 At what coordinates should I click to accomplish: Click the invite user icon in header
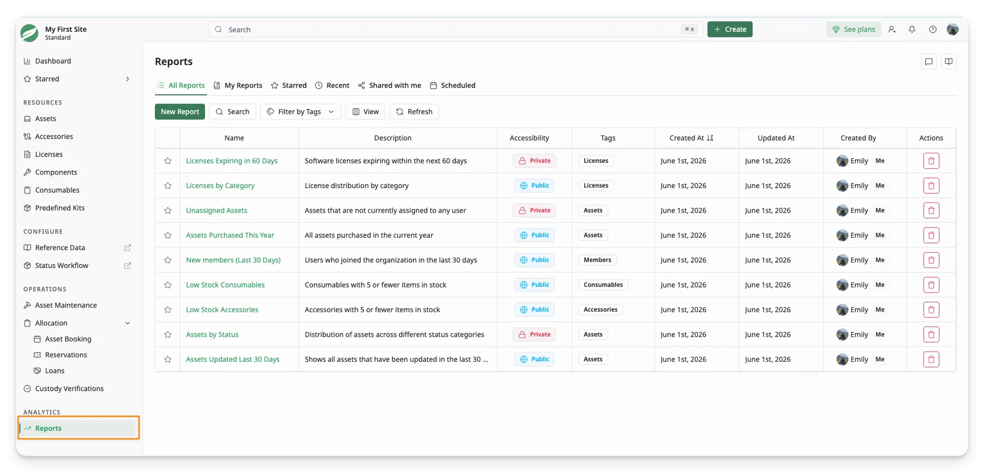pyautogui.click(x=892, y=29)
